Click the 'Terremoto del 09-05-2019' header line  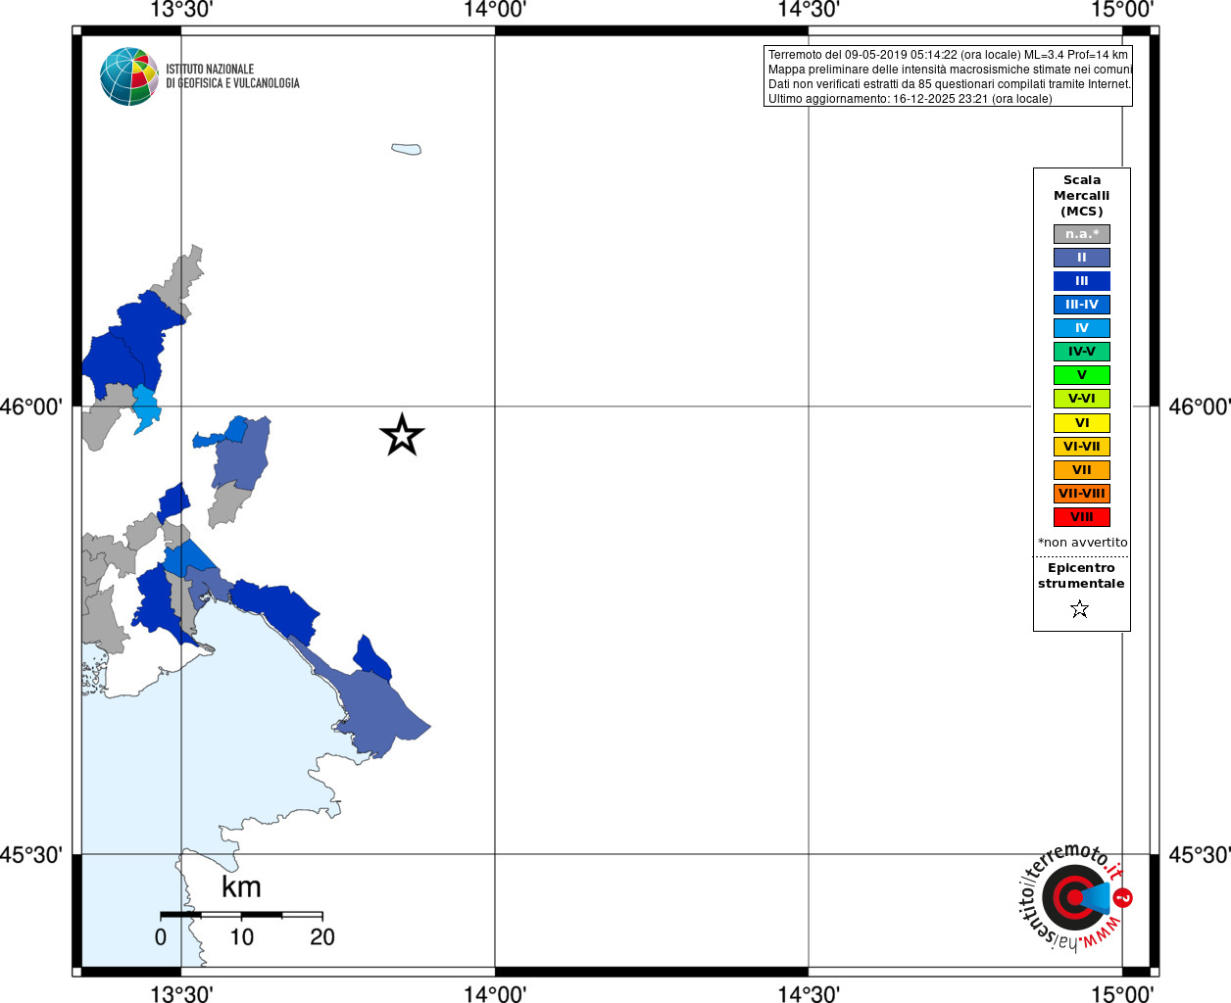948,55
